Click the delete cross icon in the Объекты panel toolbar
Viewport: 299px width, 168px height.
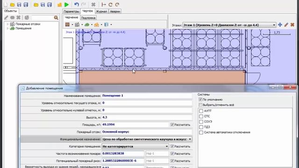[18, 18]
